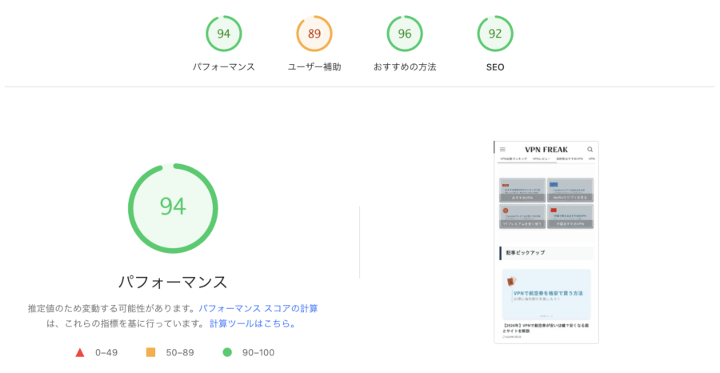This screenshot has width=720, height=373.
Task: Click the red triangle 0–49 legend icon
Action: pos(80,352)
